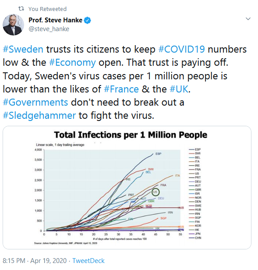Viewport: 258px width, 270px height.
Task: Open the tweet options chevron menu
Action: pos(248,18)
